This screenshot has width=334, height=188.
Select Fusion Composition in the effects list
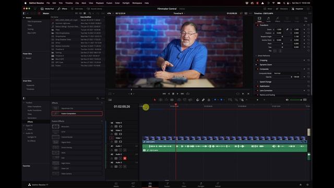pos(77,114)
